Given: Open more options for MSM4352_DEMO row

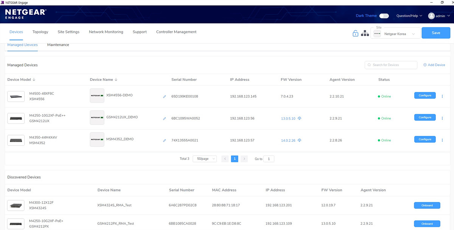Looking at the screenshot, I should tap(442, 140).
